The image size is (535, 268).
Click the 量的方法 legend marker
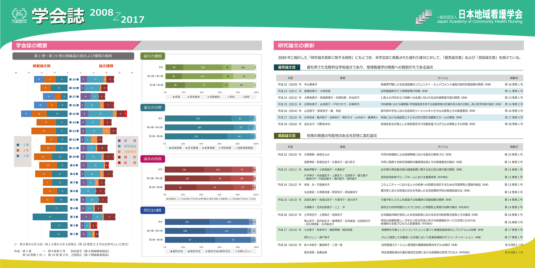(169, 251)
